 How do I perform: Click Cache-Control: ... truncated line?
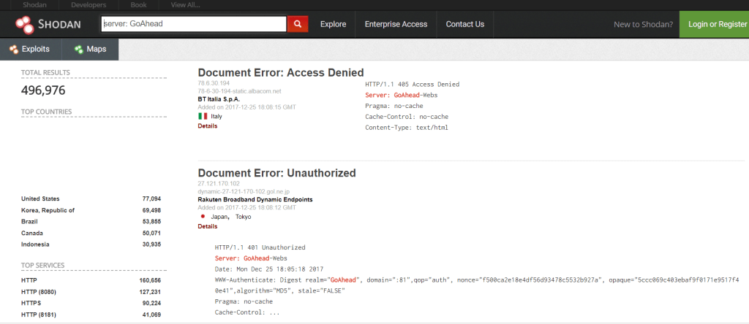click(x=247, y=312)
